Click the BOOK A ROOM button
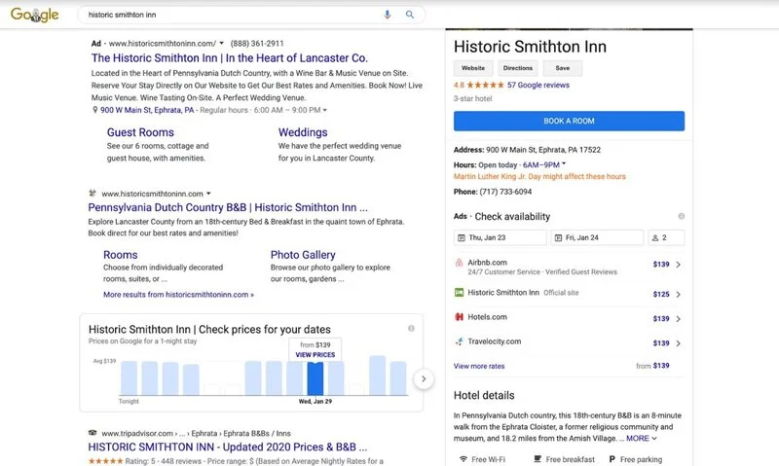Screen dimensions: 779x466 (569, 121)
